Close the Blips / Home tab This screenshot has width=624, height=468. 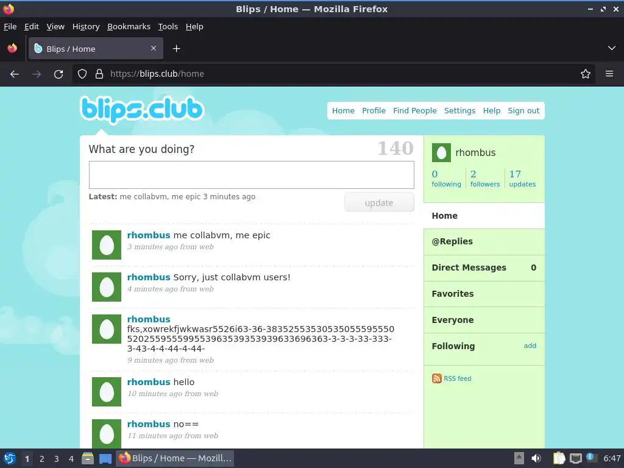point(154,48)
